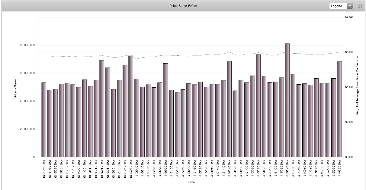Screen dimensions: 366x190
Task: Click the $6.00 right axis label
Action: pyautogui.click(x=349, y=52)
